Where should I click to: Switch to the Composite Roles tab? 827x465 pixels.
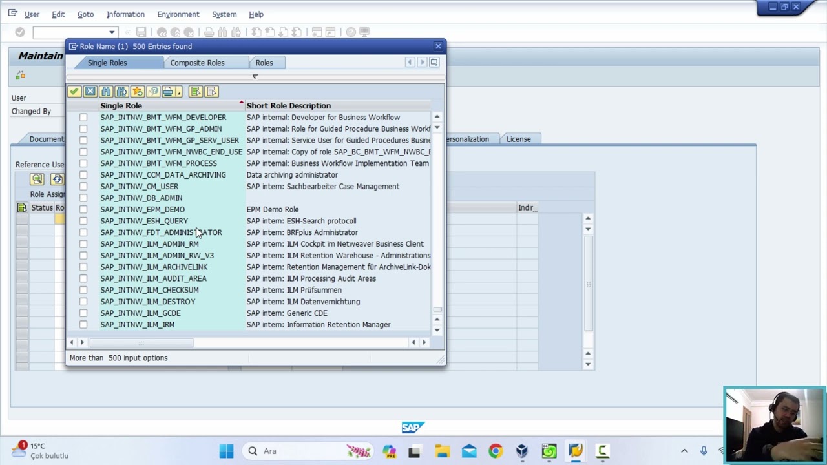197,63
